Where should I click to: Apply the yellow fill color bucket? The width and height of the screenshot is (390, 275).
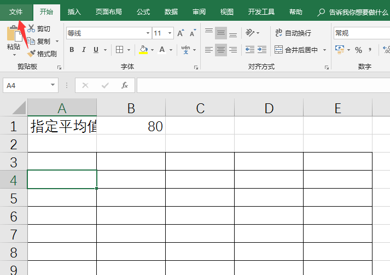(x=143, y=50)
